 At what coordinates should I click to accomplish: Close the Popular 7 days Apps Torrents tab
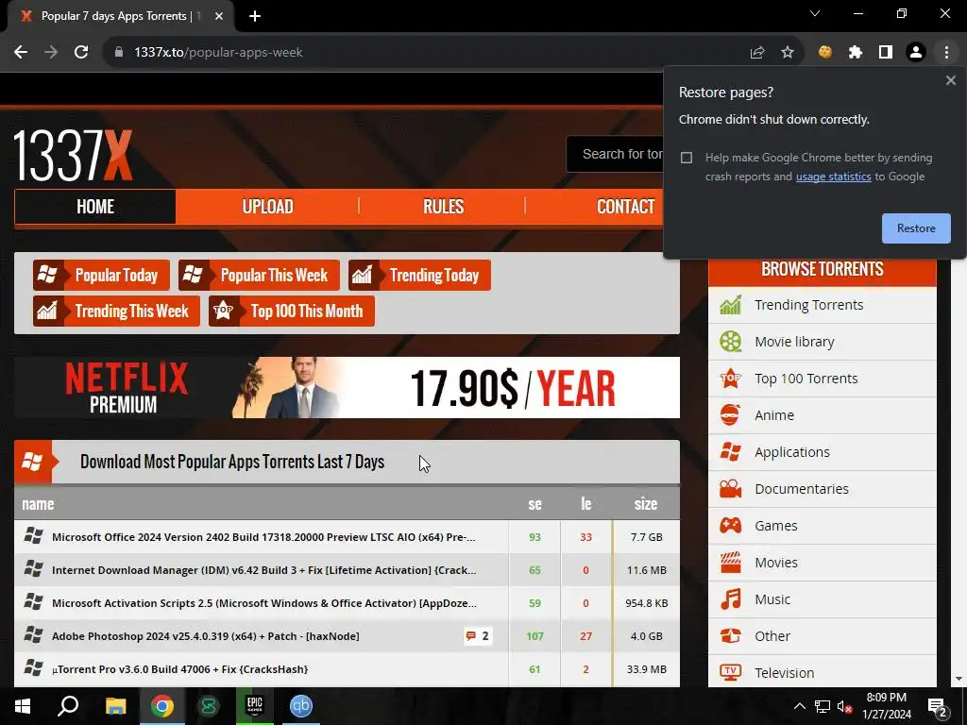(219, 16)
